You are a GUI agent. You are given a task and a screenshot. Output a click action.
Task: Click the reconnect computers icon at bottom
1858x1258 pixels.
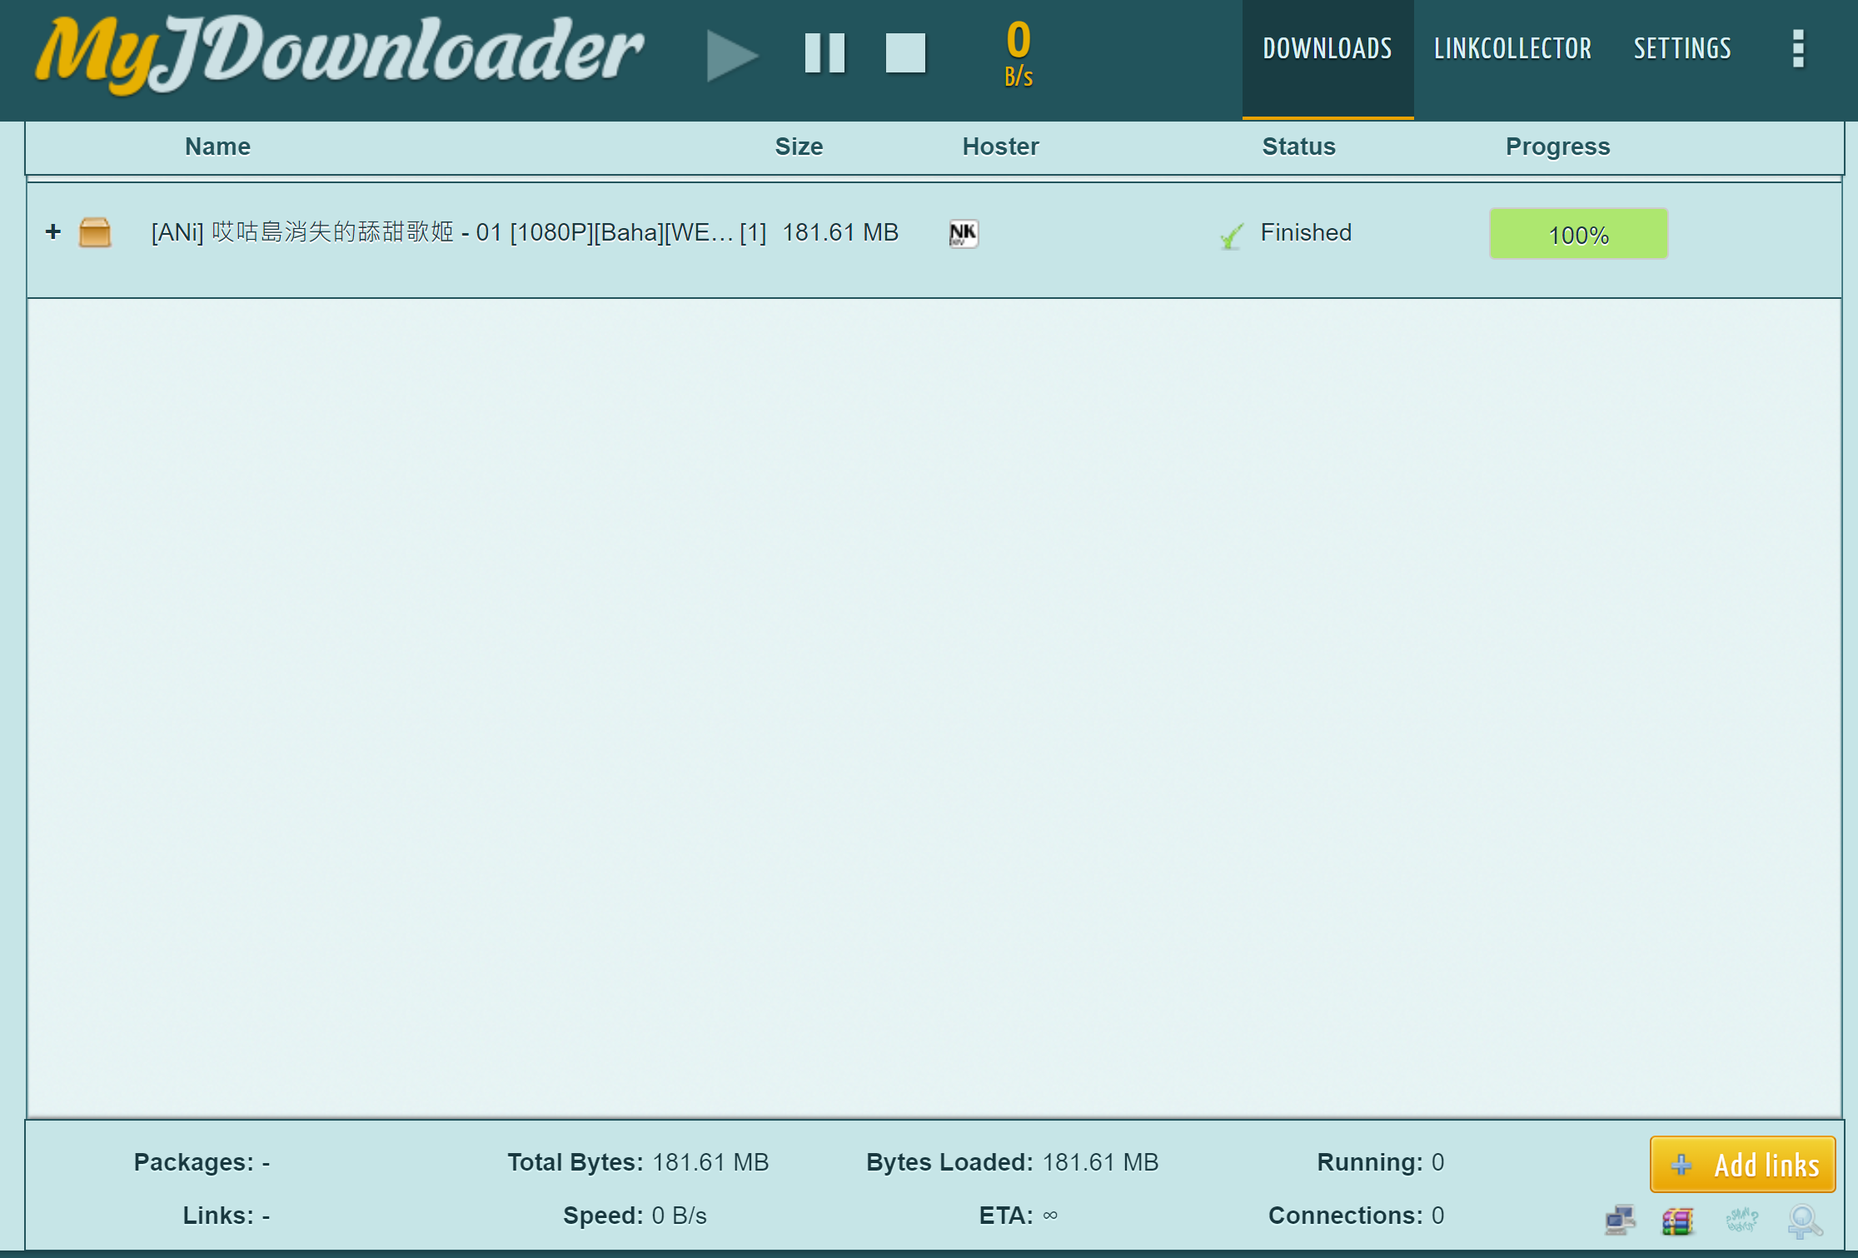pos(1620,1220)
